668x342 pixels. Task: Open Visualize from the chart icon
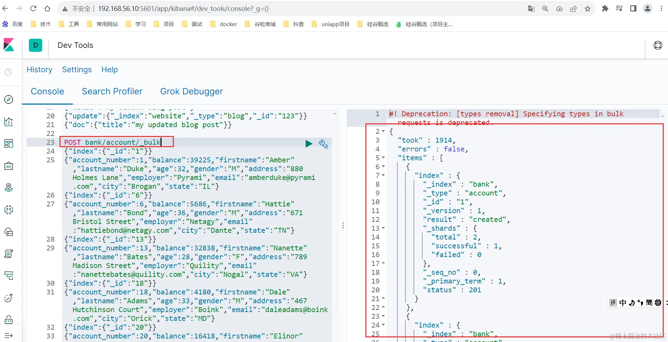9,122
